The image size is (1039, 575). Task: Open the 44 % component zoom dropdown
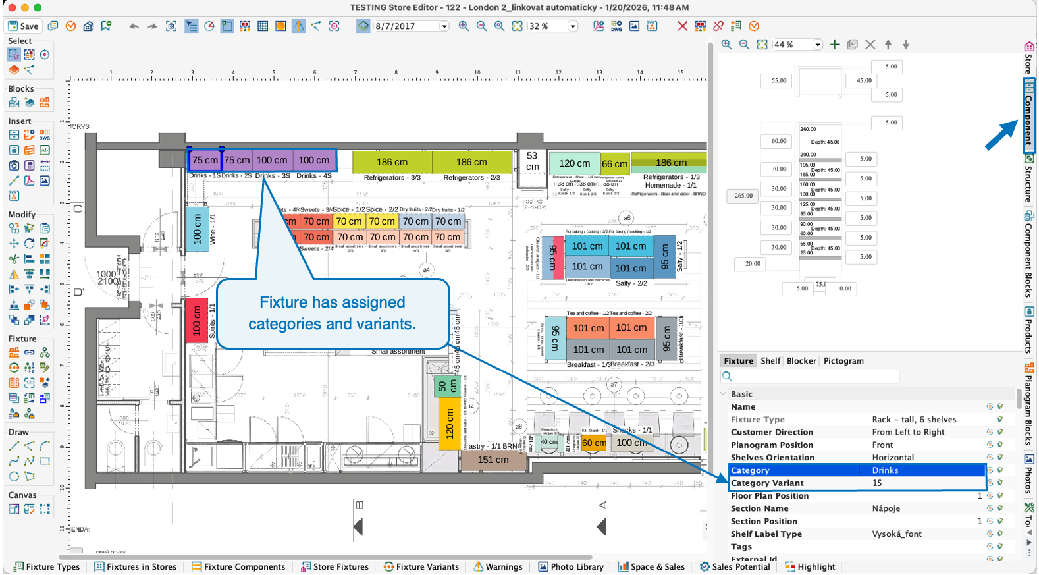818,45
